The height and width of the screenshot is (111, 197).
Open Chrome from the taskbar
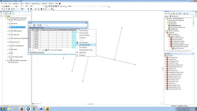[34, 109]
